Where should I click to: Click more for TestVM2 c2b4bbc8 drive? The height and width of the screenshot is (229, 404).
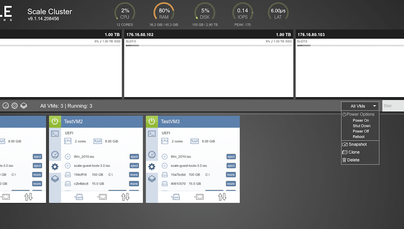(134, 184)
